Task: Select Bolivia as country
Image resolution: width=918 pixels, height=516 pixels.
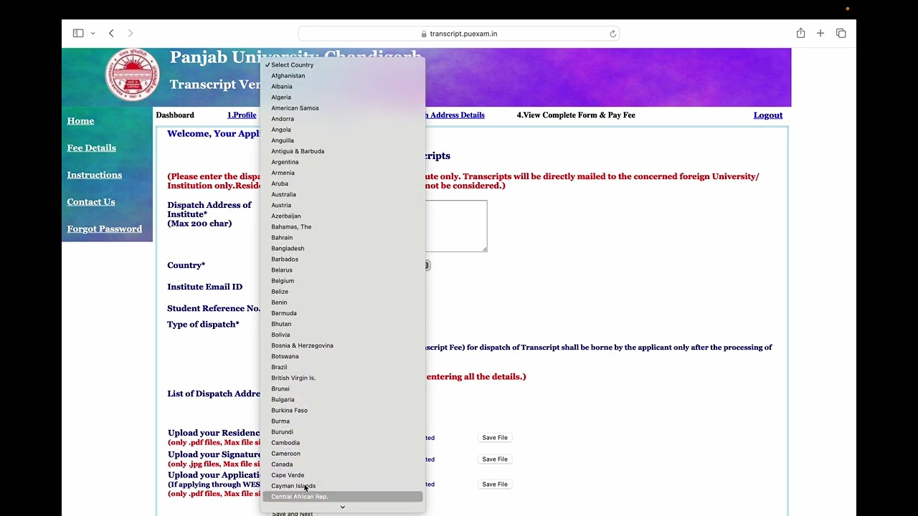Action: 342,335
